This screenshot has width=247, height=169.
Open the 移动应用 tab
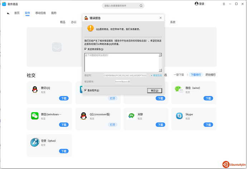coord(40,13)
